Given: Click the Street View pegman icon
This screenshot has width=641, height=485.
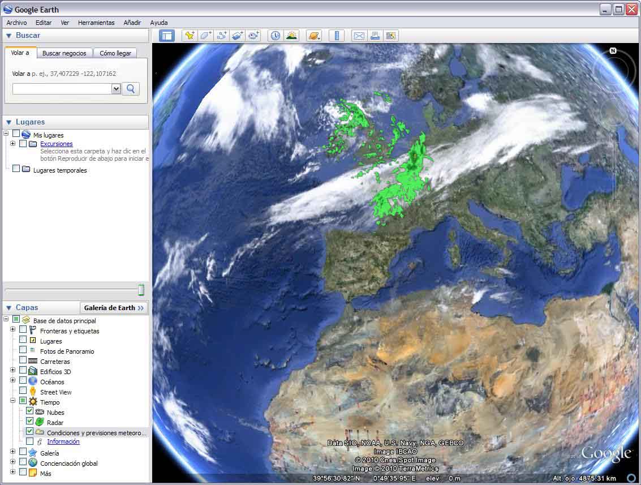Looking at the screenshot, I should click(x=33, y=392).
